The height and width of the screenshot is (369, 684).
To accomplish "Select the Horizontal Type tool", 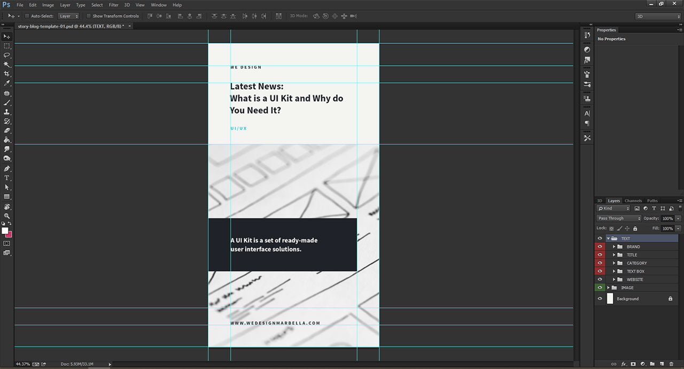I will [7, 178].
